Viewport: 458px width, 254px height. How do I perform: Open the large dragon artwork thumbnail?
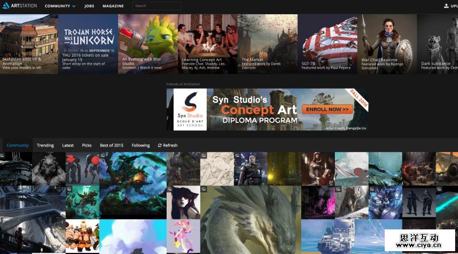250,220
